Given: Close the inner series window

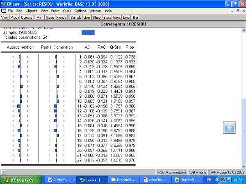Looking at the screenshot, I should (x=244, y=11).
